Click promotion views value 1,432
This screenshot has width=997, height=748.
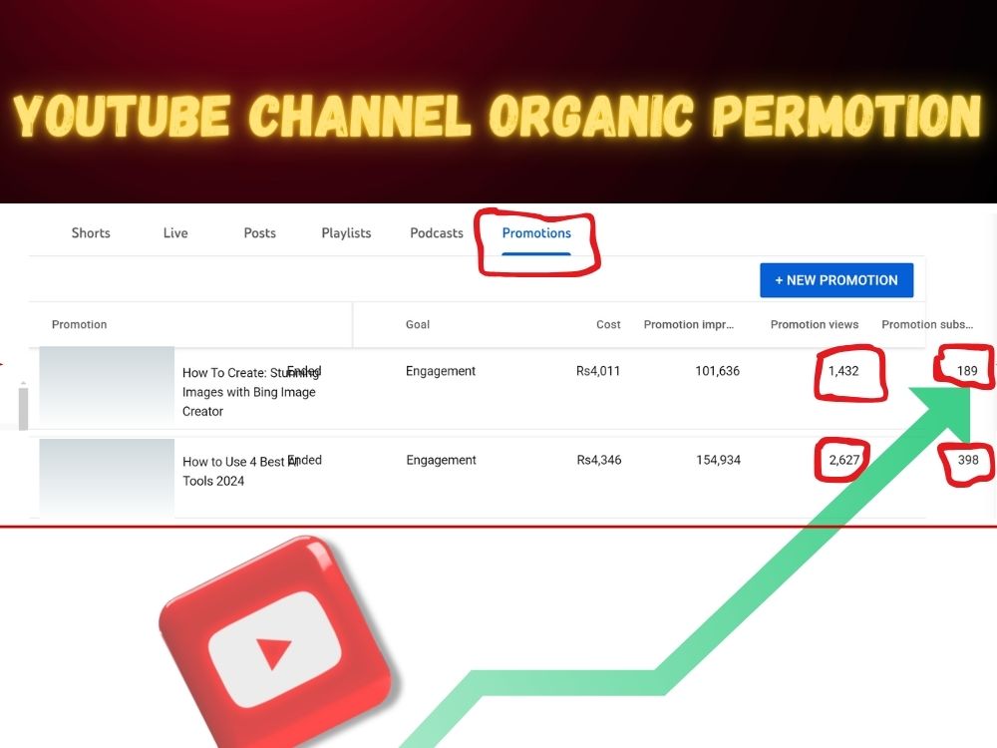click(843, 371)
